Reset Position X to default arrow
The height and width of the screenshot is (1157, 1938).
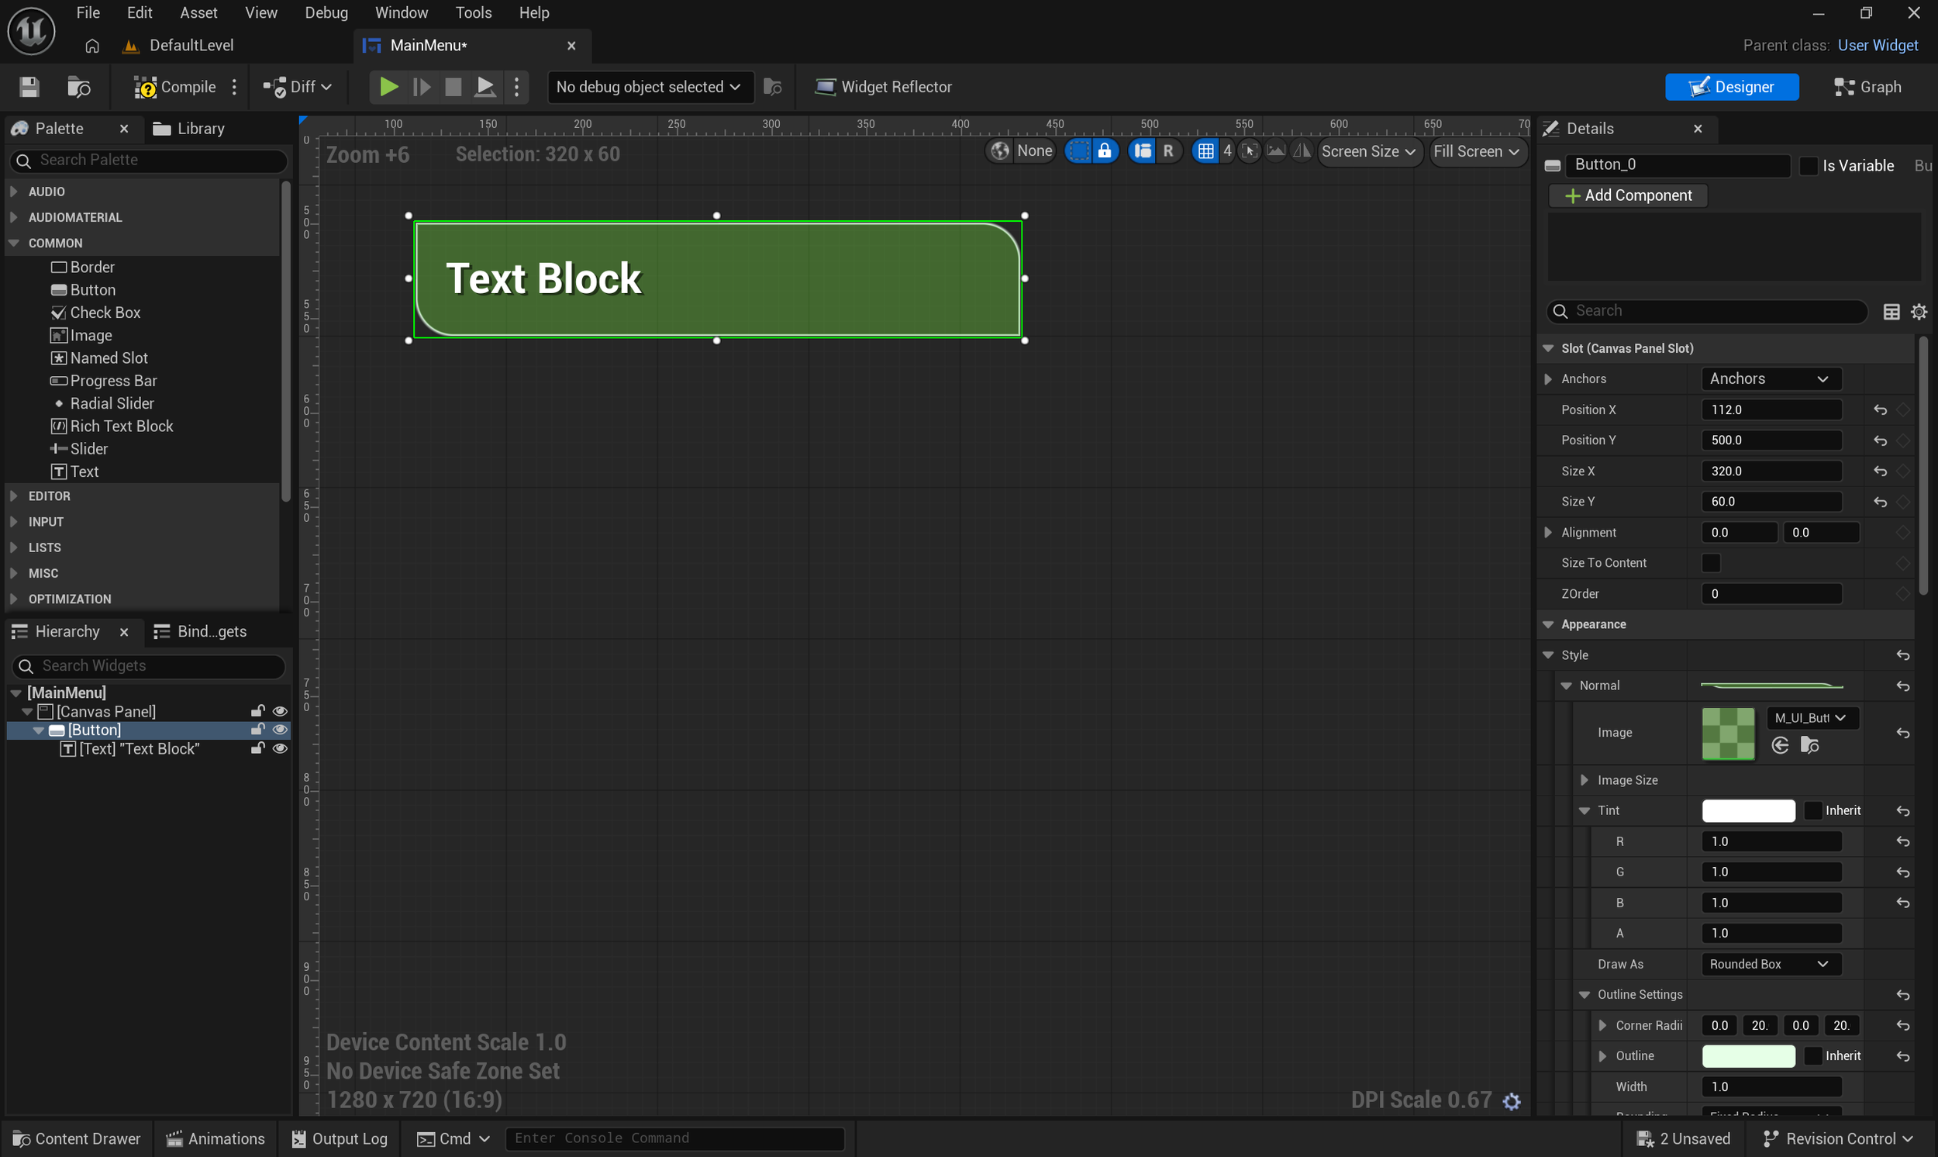tap(1881, 409)
